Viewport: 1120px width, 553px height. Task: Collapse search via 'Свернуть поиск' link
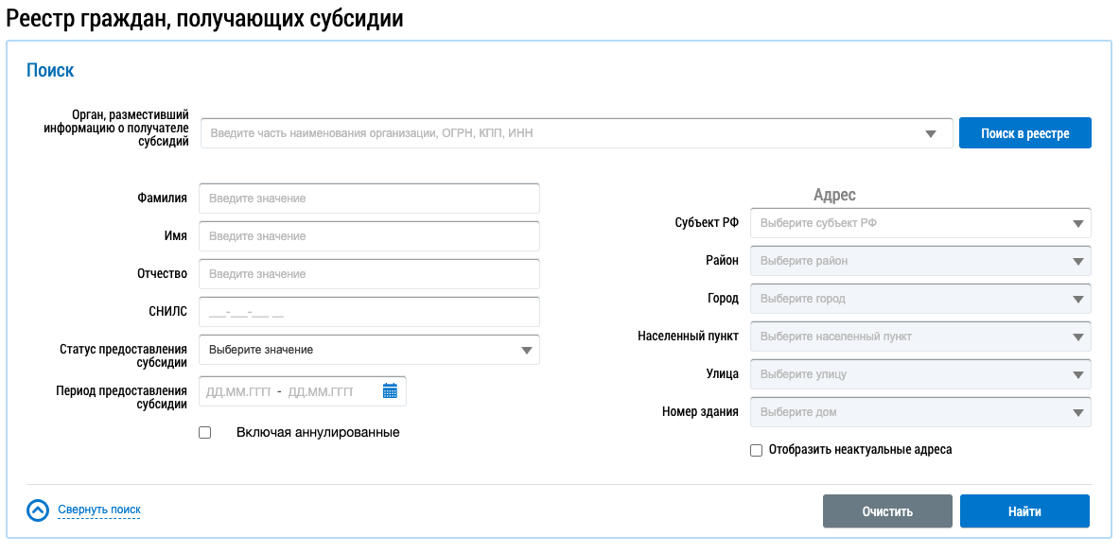pos(99,510)
